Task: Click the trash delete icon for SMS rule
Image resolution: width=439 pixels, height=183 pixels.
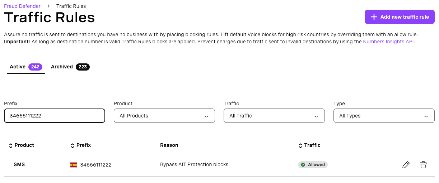Action: click(x=423, y=165)
